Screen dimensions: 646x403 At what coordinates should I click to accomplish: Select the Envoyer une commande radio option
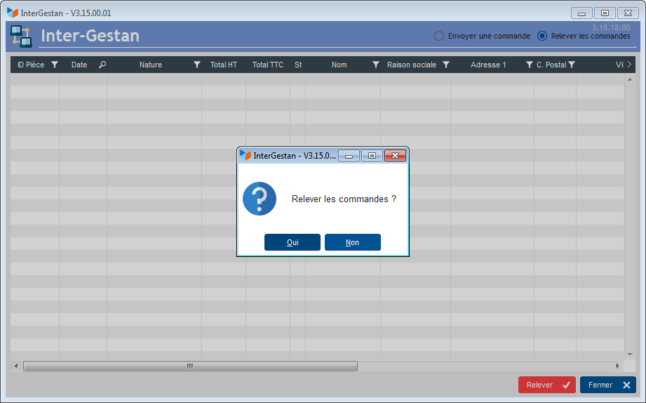439,36
